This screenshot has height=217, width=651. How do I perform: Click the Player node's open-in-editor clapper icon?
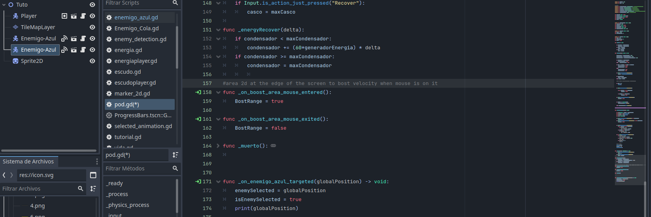pos(73,16)
